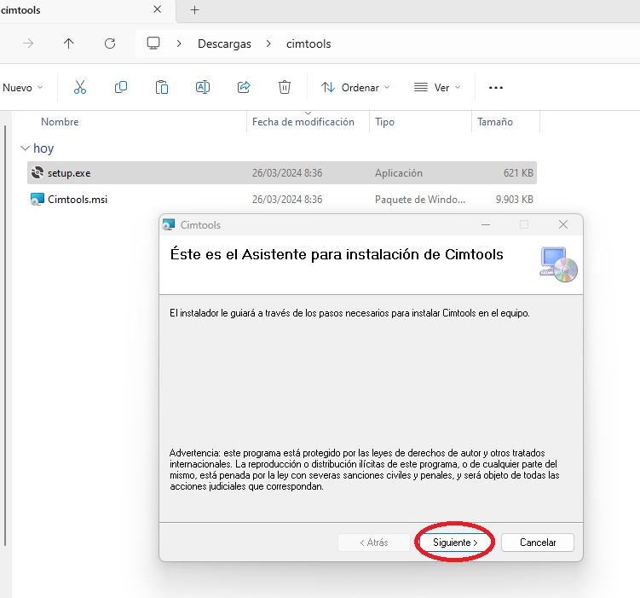Screen dimensions: 640x598
Task: Click the Explorer left vertical scrollbar
Action: [5, 335]
